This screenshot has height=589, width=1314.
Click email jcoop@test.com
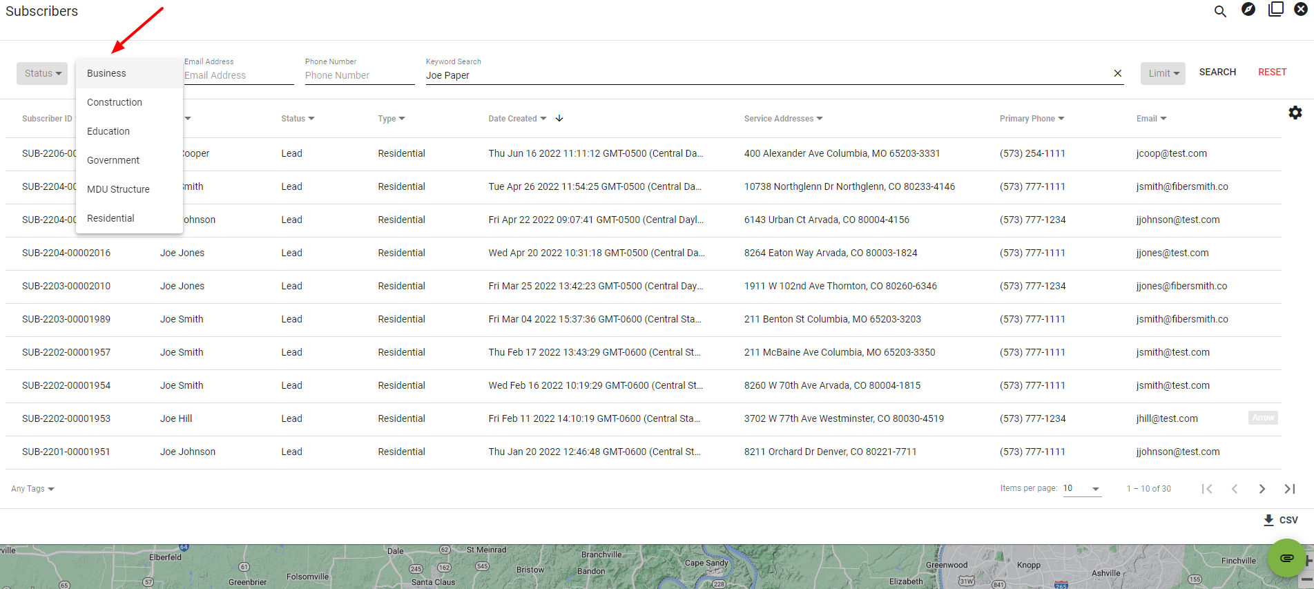(1172, 153)
